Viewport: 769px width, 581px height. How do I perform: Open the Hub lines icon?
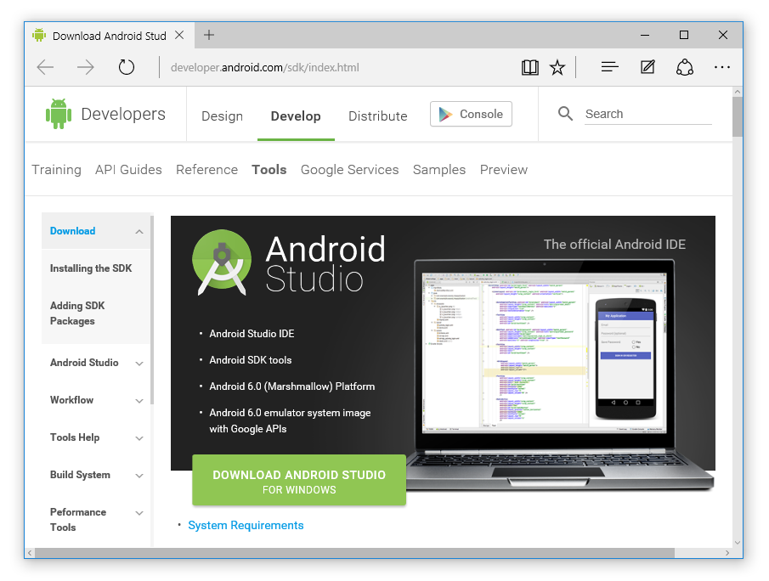(609, 67)
